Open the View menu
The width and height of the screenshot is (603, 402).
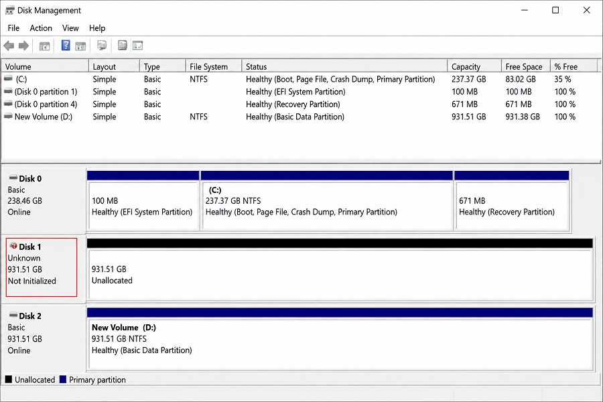click(70, 28)
